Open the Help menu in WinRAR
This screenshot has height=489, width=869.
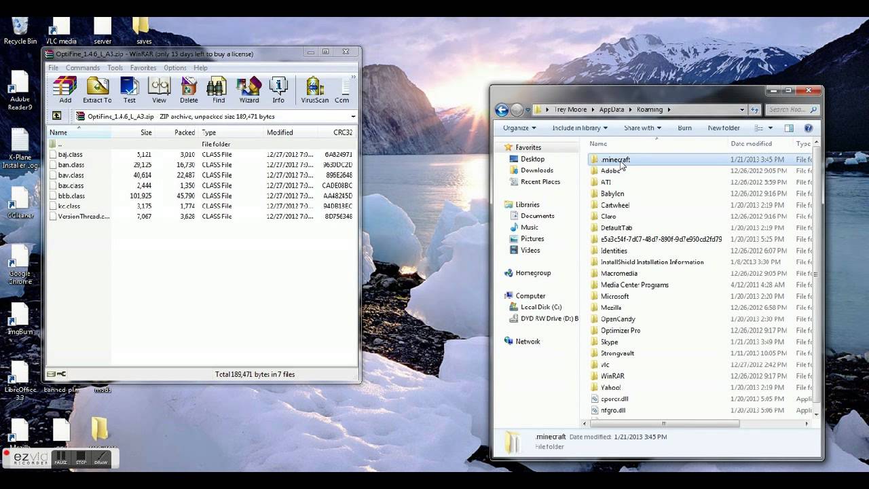(200, 68)
